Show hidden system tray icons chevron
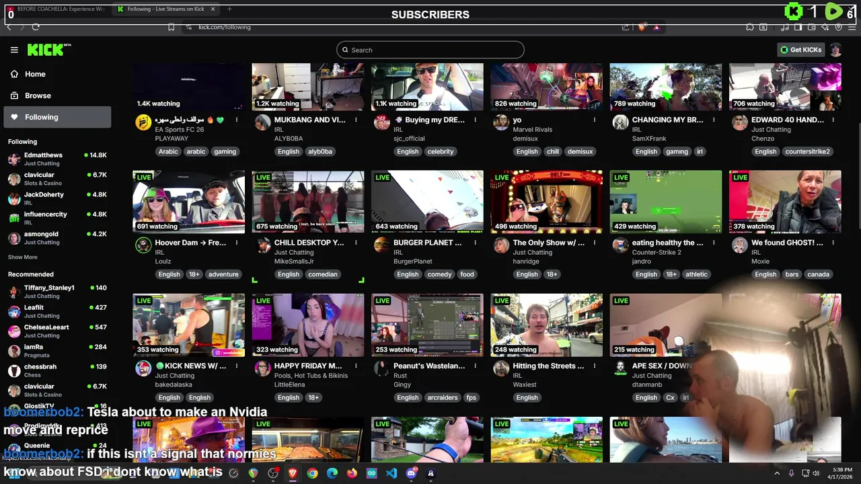 click(x=777, y=473)
